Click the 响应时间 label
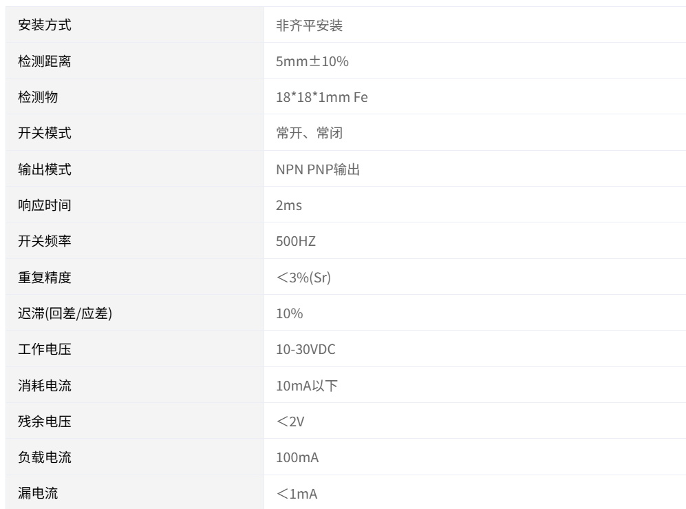This screenshot has width=686, height=509. [44, 205]
